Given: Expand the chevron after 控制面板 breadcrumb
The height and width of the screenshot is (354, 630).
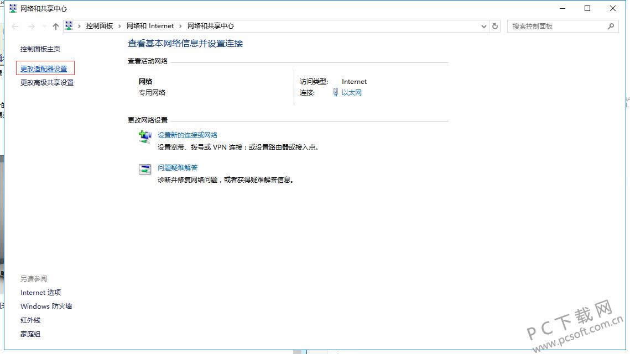Looking at the screenshot, I should point(119,26).
